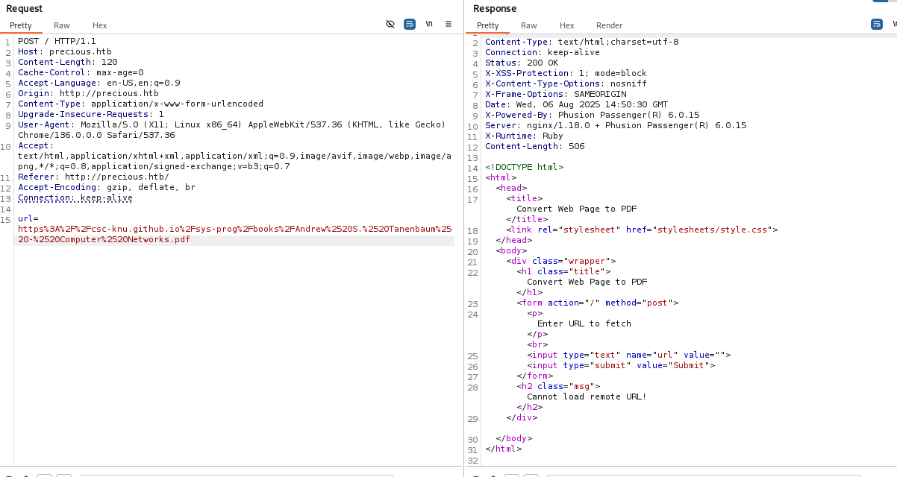Image resolution: width=897 pixels, height=477 pixels.
Task: Click the red URL-encoded url parameter value
Action: pyautogui.click(x=234, y=235)
